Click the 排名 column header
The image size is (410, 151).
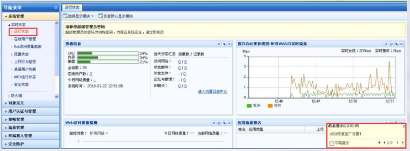[x=242, y=129]
